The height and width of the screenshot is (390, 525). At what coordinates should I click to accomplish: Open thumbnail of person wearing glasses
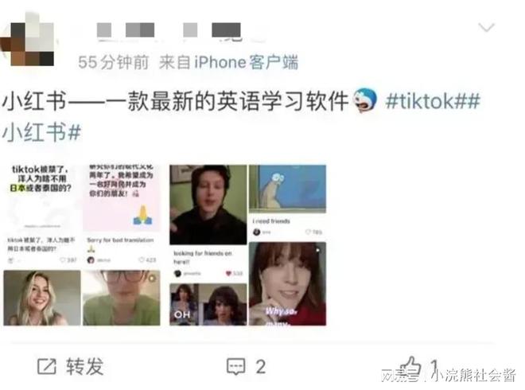[x=121, y=298]
